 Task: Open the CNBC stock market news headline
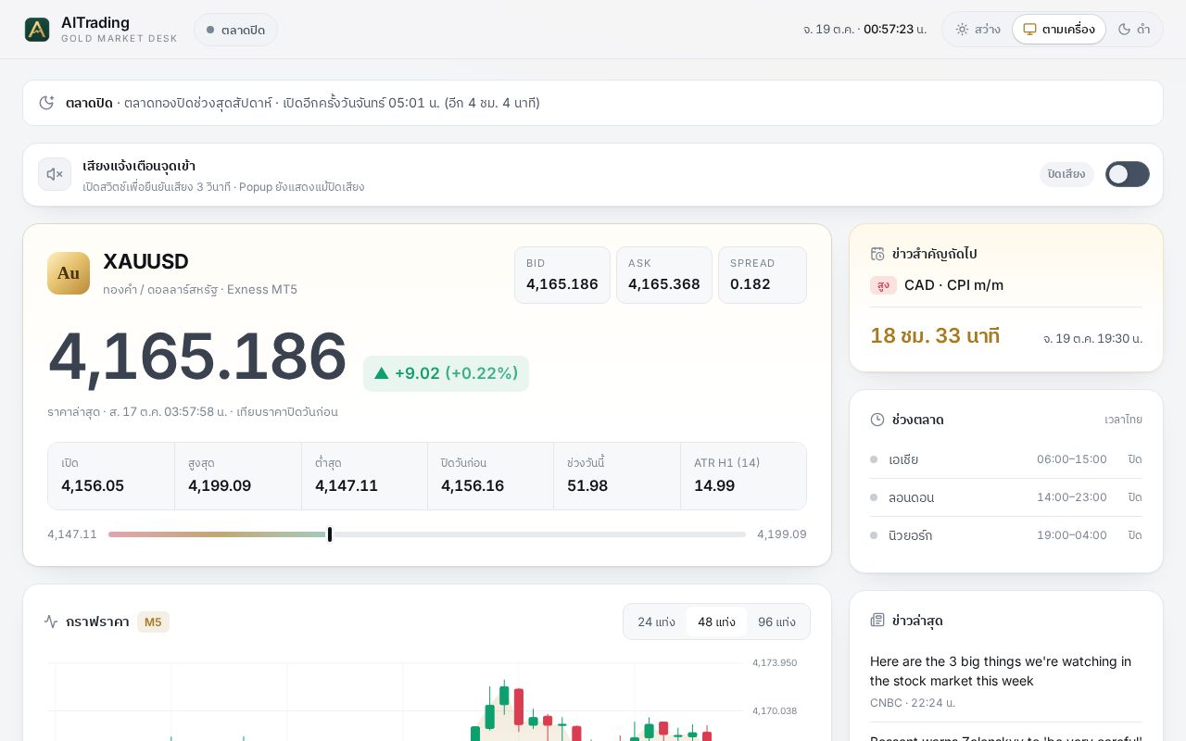pyautogui.click(x=1000, y=672)
